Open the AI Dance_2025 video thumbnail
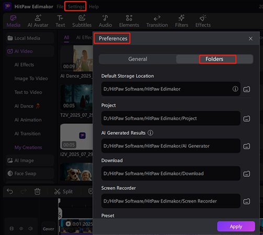The height and width of the screenshot is (235, 263). click(x=77, y=58)
